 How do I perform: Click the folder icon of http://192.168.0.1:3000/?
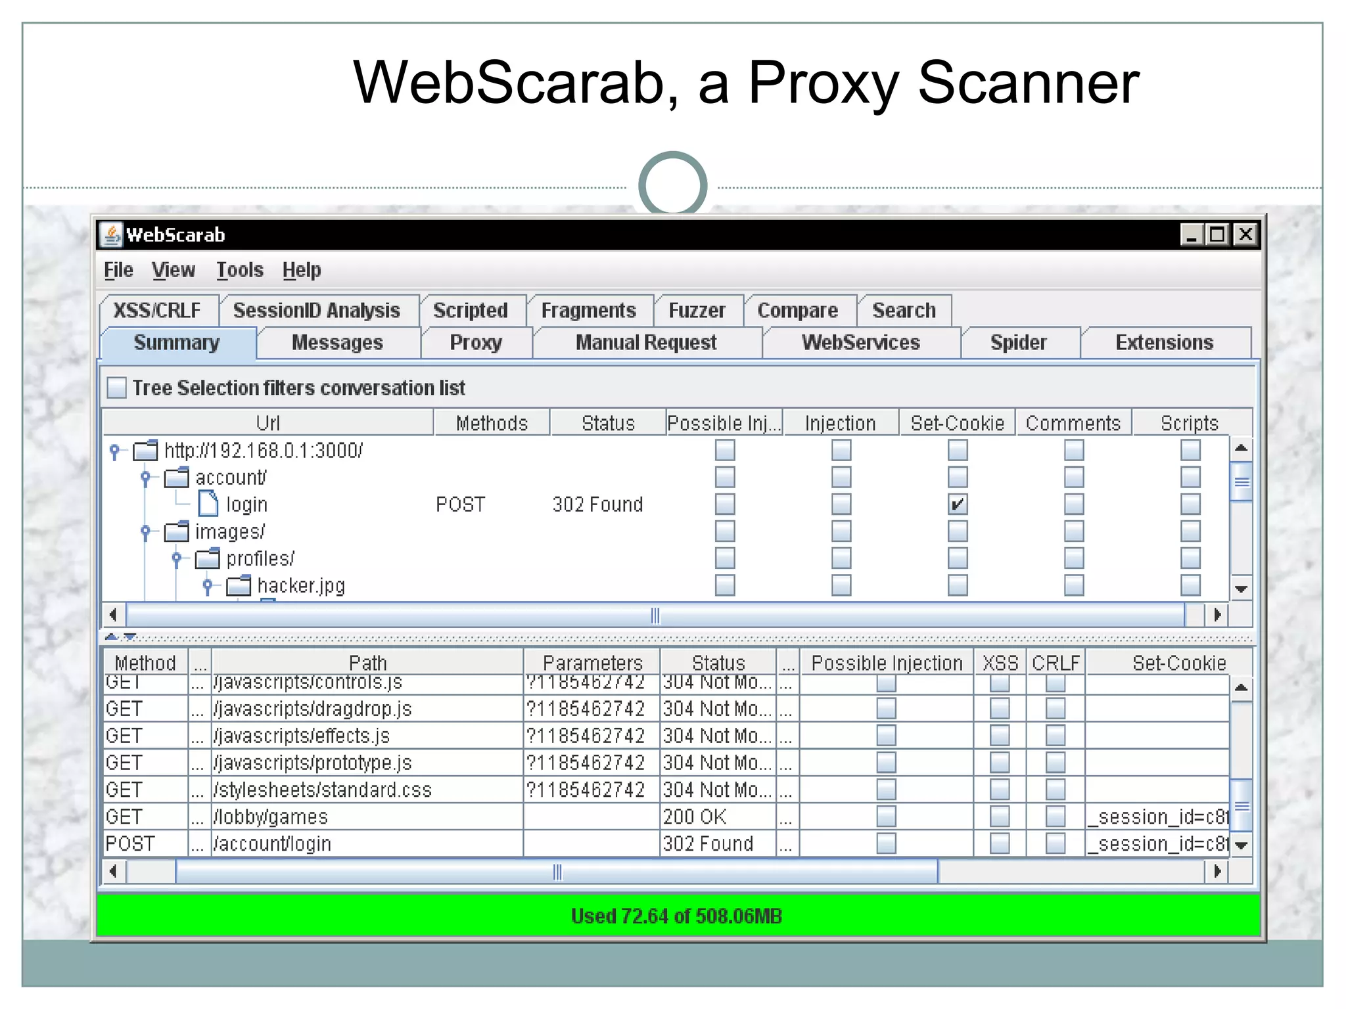coord(145,451)
